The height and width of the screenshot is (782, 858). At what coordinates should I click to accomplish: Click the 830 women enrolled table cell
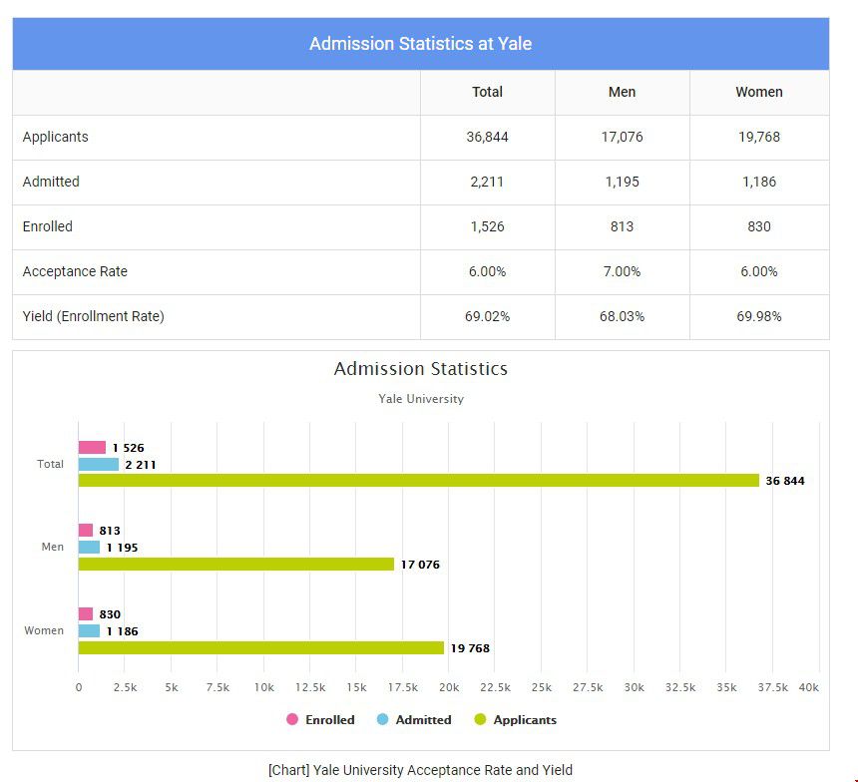pyautogui.click(x=759, y=226)
